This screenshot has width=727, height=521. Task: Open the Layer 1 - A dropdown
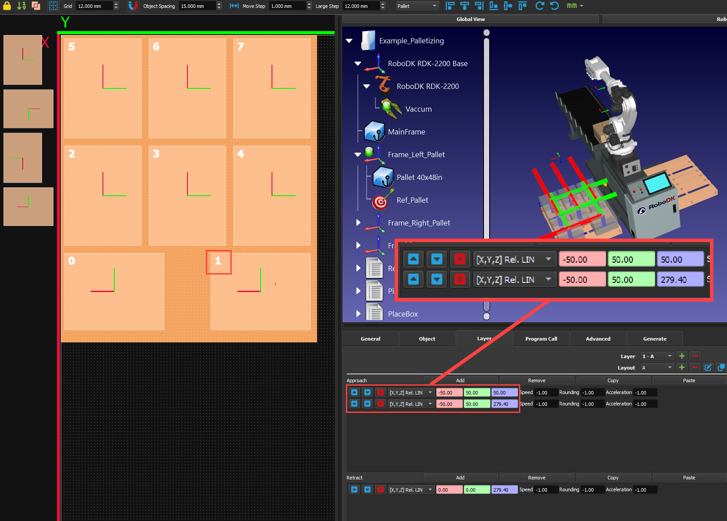657,356
